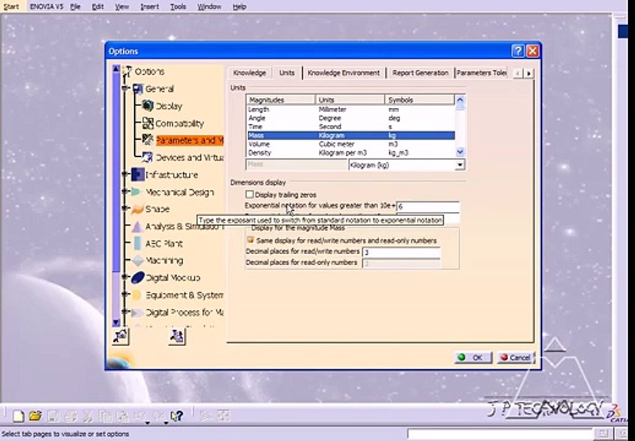Click Decimal places for read/write numbers field

(401, 252)
